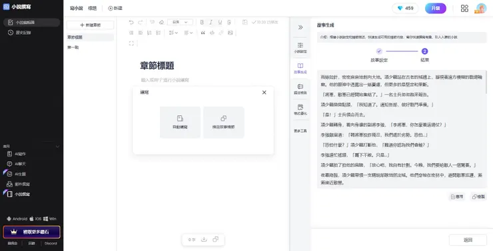
Task: Toggle bold formatting
Action: pos(202,23)
